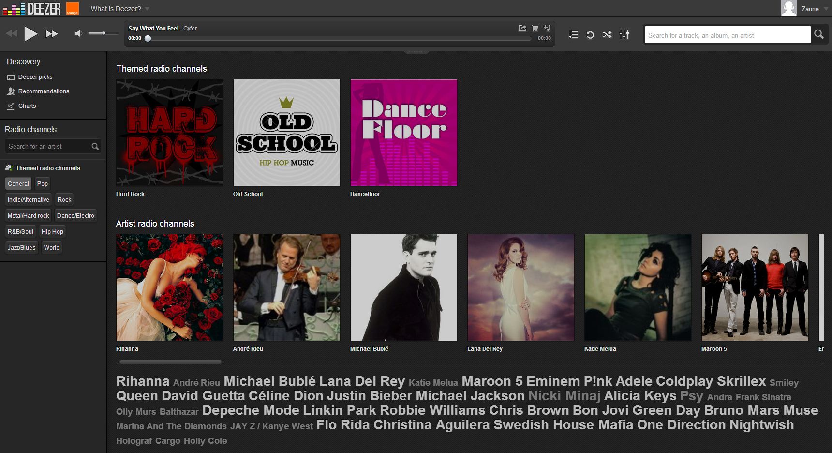Click Skrillex in the artist cloud
The height and width of the screenshot is (453, 832).
click(741, 381)
